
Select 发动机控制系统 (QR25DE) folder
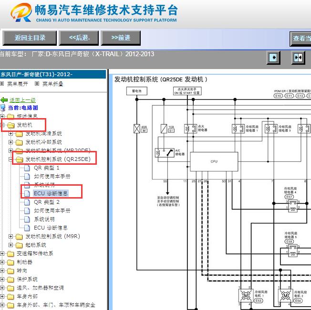[58, 159]
